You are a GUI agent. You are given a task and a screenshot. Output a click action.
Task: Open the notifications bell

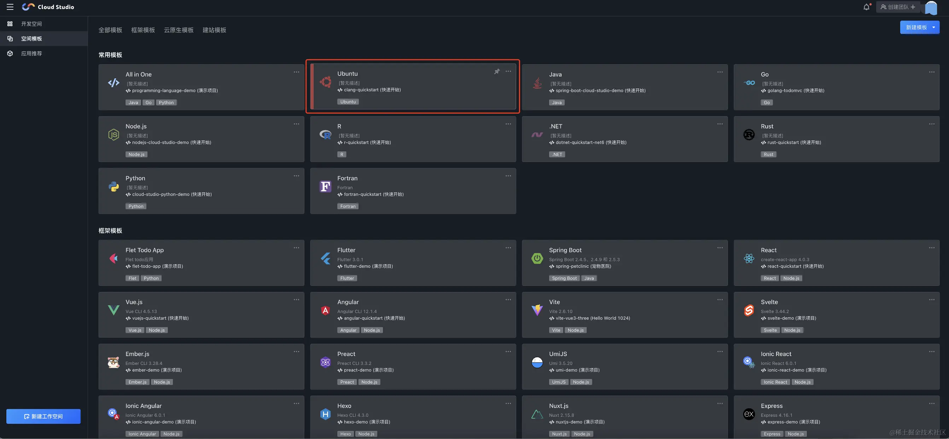point(866,7)
